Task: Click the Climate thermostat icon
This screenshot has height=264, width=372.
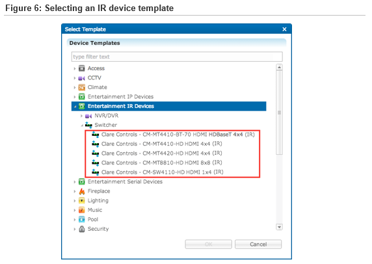Action: pos(81,87)
